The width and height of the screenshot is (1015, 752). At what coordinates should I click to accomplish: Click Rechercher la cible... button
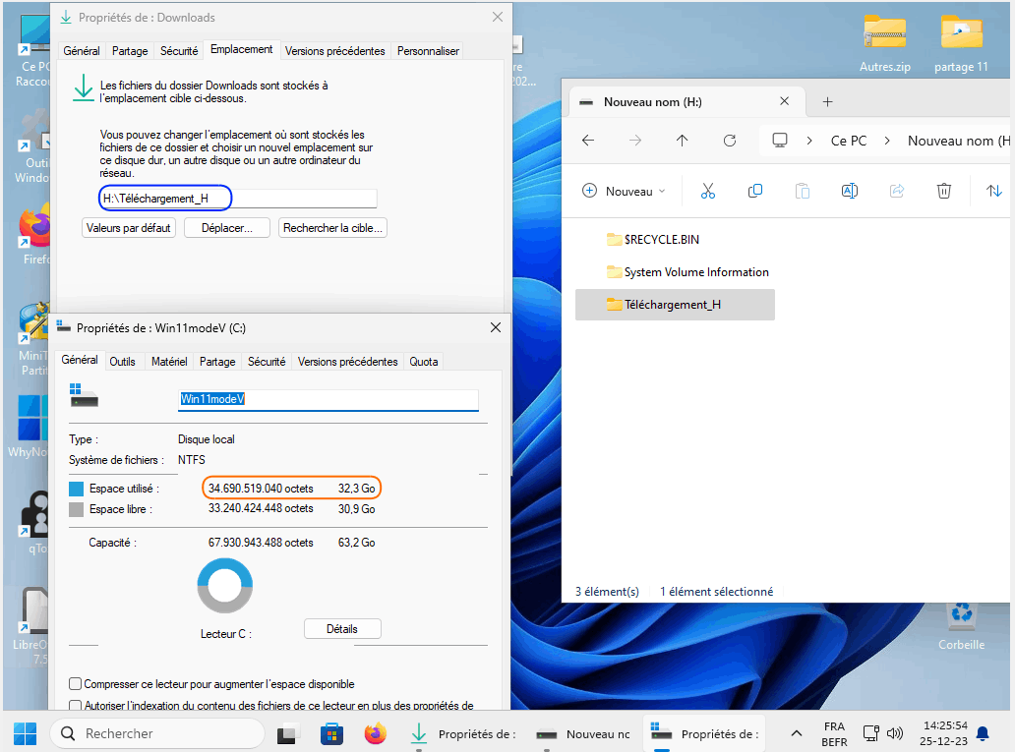(x=332, y=228)
